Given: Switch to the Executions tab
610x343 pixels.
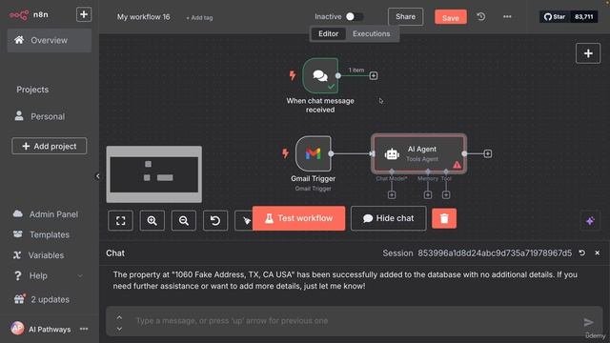Looking at the screenshot, I should 371,34.
